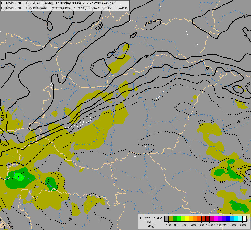Image resolution: width=251 pixels, height=230 pixels.
Task: Pick the lime yellow-green legend swatch
Action: tap(183, 219)
